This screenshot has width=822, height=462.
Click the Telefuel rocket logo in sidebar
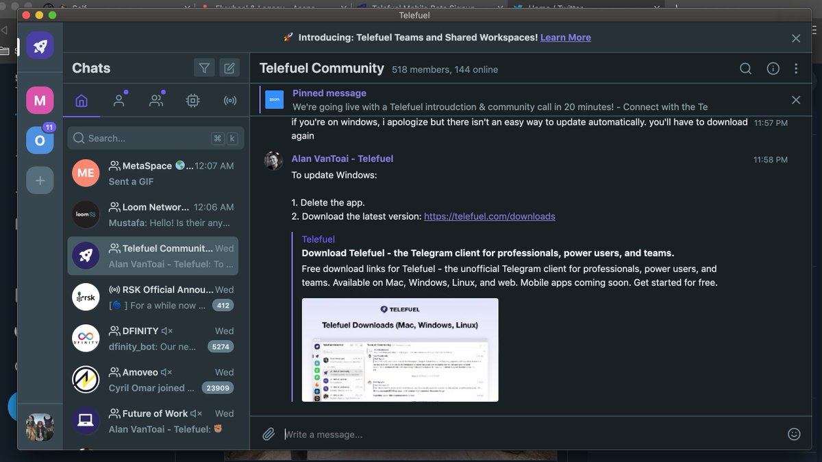[40, 45]
